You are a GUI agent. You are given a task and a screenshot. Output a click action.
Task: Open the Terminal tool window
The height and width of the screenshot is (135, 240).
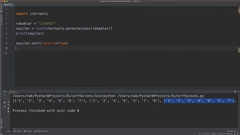pyautogui.click(x=28, y=131)
